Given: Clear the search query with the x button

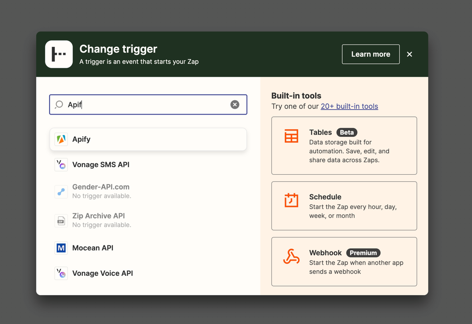Looking at the screenshot, I should (235, 104).
